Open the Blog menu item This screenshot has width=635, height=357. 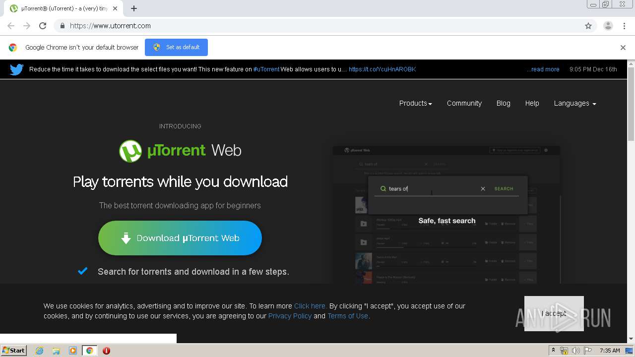click(x=504, y=103)
